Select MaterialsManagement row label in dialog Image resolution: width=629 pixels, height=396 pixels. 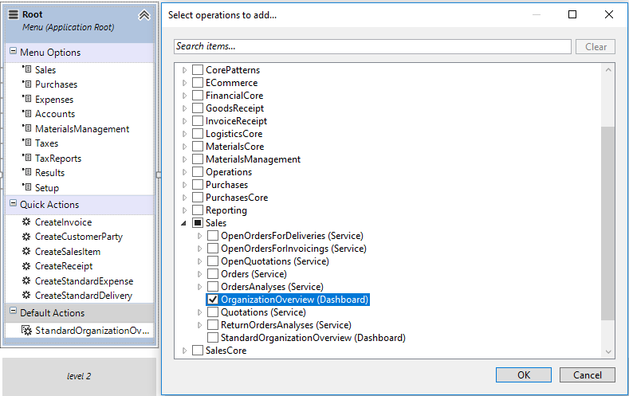(253, 159)
